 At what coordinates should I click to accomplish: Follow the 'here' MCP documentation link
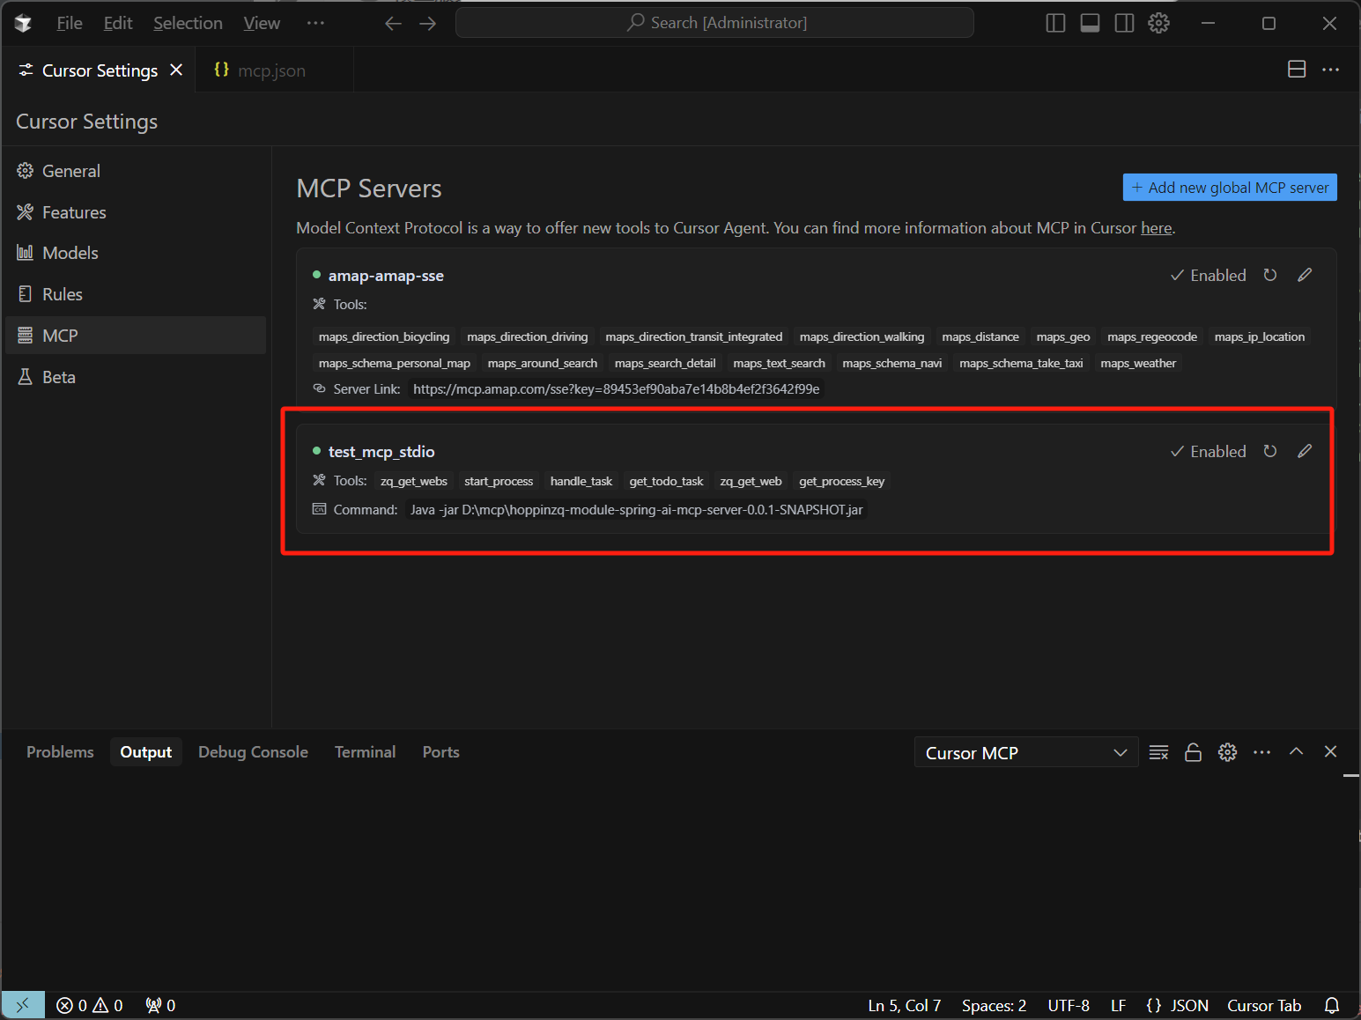[1156, 228]
